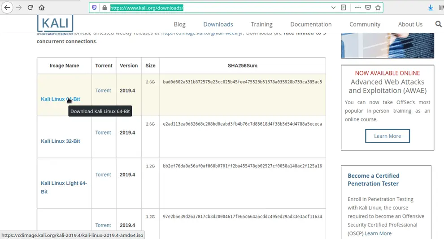
Task: Select the SHA256Sum starting with bb2ef76d
Action: pyautogui.click(x=242, y=166)
